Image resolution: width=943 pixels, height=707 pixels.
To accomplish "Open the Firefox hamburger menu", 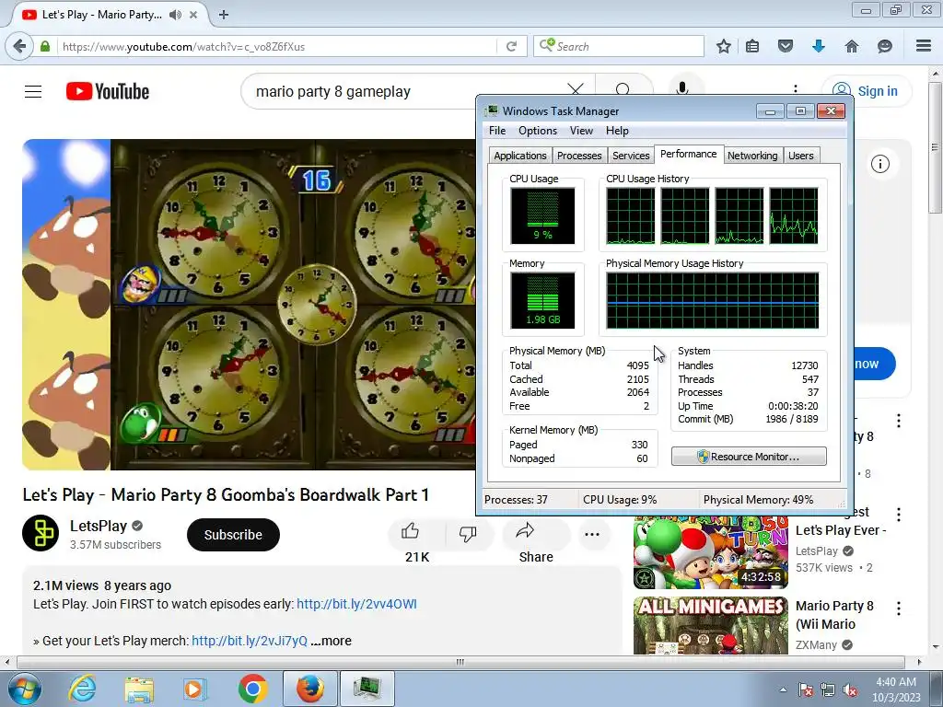I will (x=924, y=46).
